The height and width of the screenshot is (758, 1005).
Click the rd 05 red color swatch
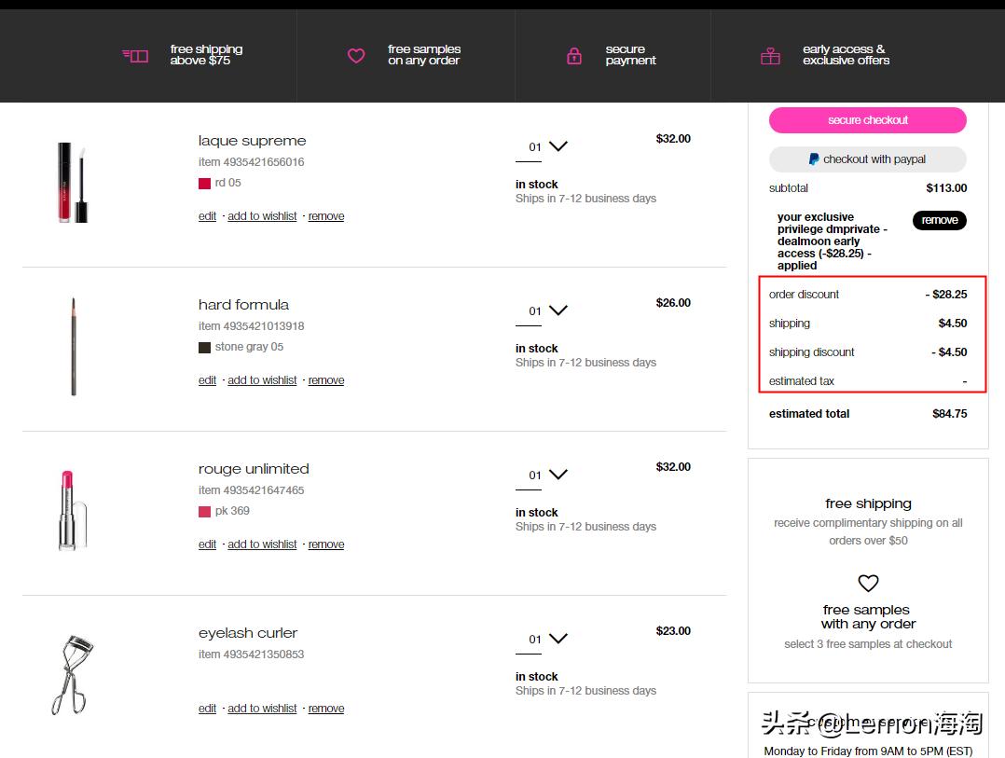click(x=204, y=184)
